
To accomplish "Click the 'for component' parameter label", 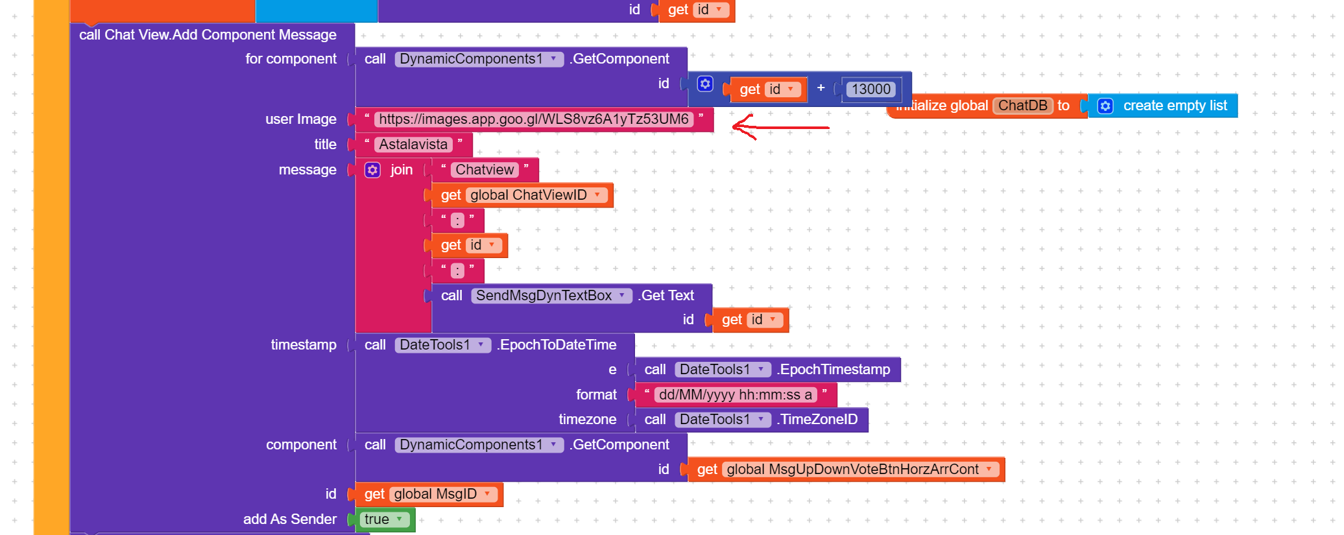I will pyautogui.click(x=291, y=59).
